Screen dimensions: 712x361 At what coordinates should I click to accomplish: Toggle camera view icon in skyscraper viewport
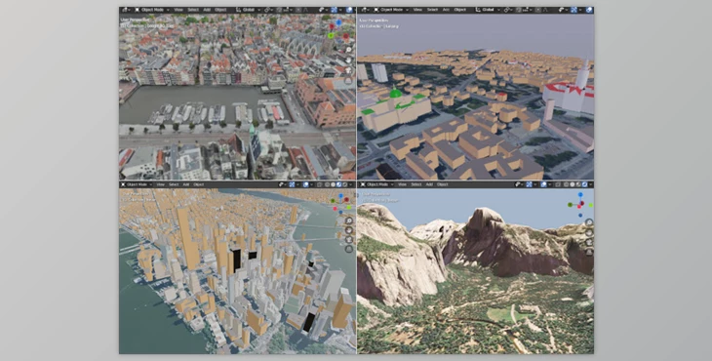click(349, 239)
